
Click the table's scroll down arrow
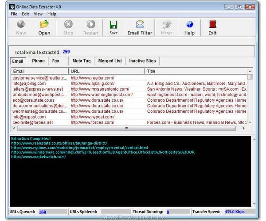250,122
